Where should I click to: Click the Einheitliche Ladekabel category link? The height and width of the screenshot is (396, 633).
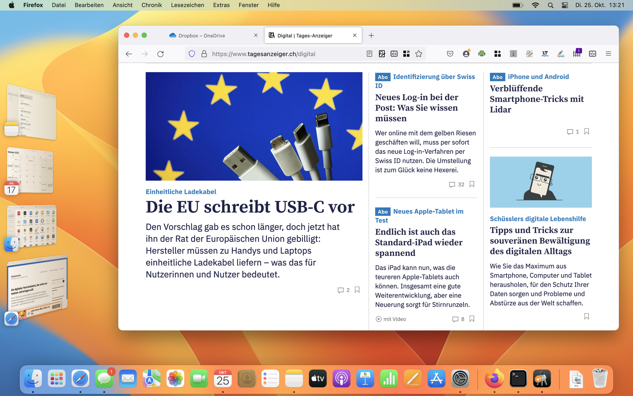pos(181,192)
